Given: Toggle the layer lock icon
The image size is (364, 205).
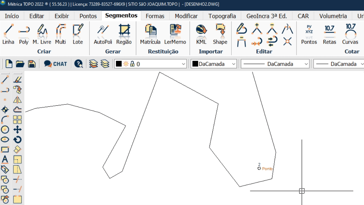Looking at the screenshot, I should [132, 64].
